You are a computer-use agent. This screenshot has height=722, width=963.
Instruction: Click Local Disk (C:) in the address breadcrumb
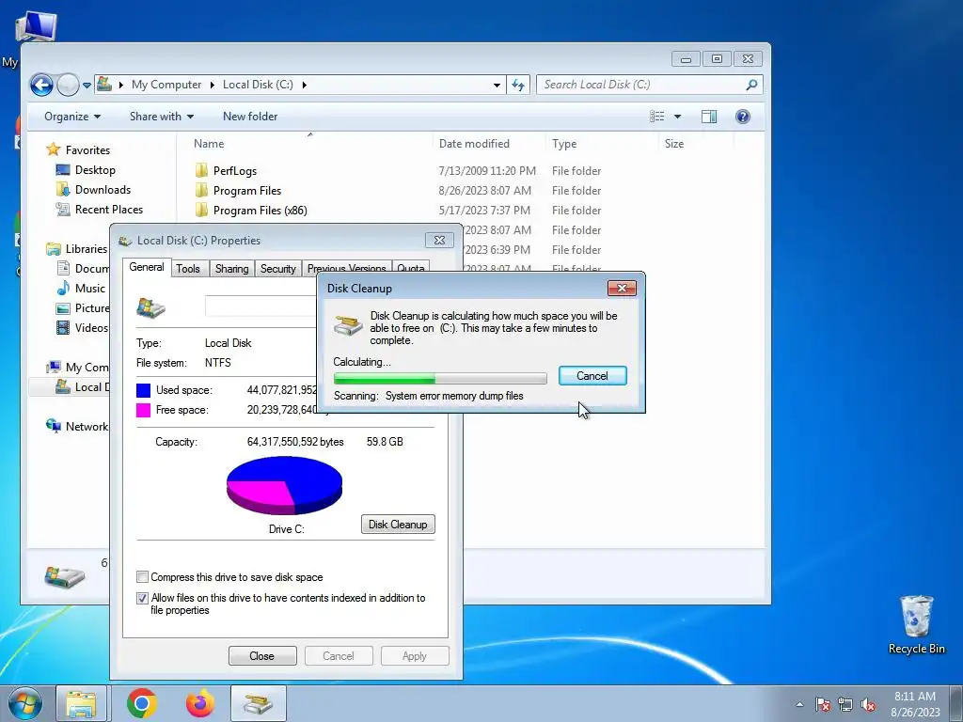(258, 85)
